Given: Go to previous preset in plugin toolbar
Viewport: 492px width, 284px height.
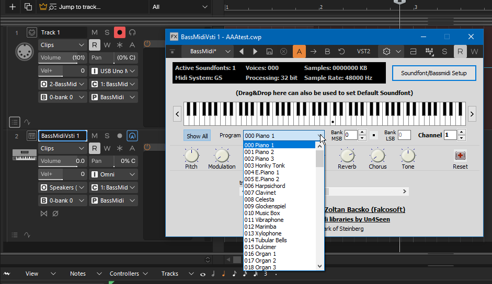Looking at the screenshot, I should click(x=241, y=51).
